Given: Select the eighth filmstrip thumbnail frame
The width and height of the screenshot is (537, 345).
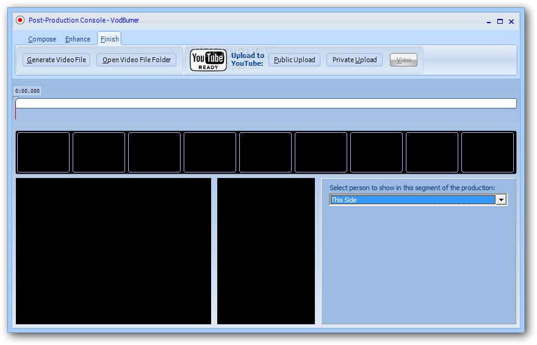Looking at the screenshot, I should pyautogui.click(x=432, y=152).
